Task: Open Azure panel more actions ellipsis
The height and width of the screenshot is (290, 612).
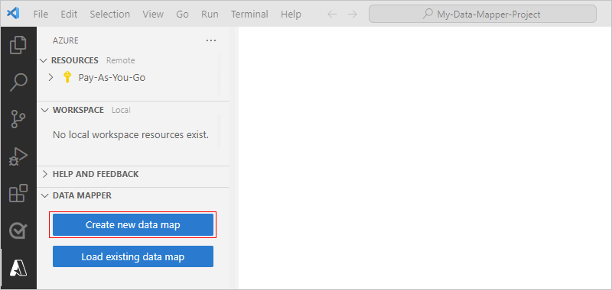Action: point(211,40)
